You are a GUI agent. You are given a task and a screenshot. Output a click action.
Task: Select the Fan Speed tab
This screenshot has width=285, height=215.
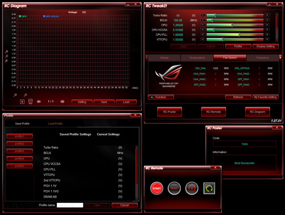point(230,57)
